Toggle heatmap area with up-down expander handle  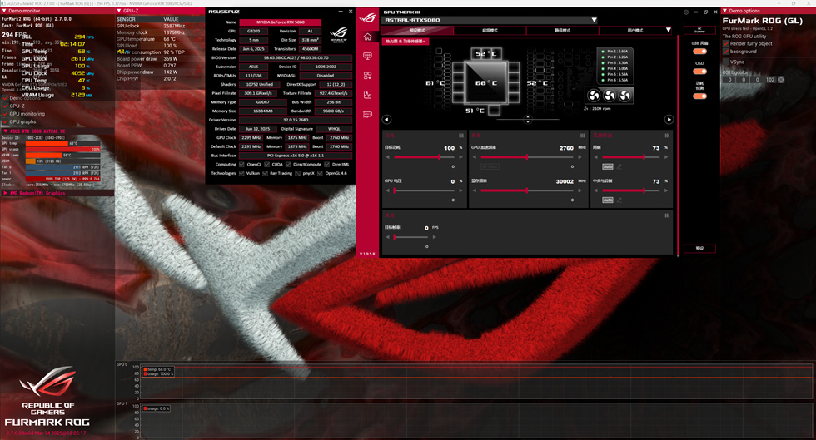[x=528, y=120]
